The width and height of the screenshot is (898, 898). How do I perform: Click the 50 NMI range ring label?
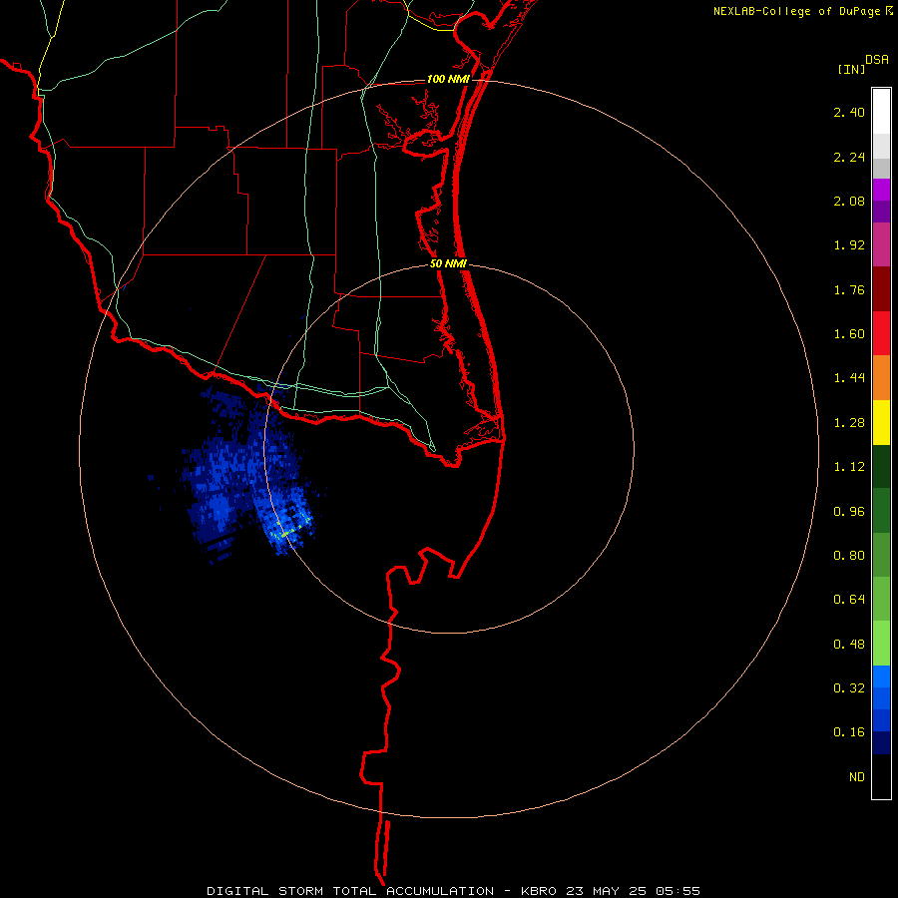coord(448,263)
